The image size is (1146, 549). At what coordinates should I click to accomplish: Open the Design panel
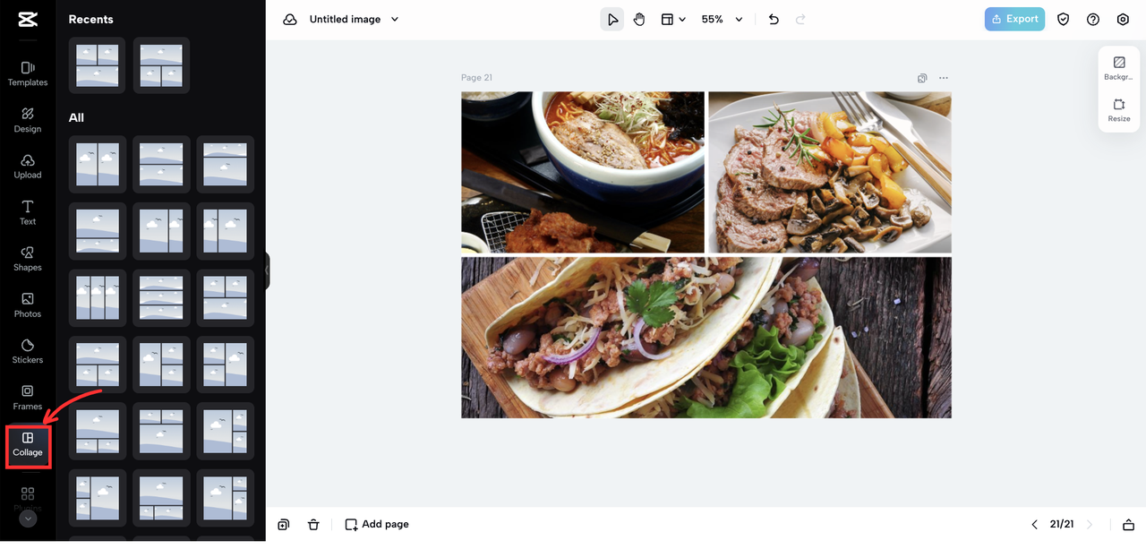28,120
